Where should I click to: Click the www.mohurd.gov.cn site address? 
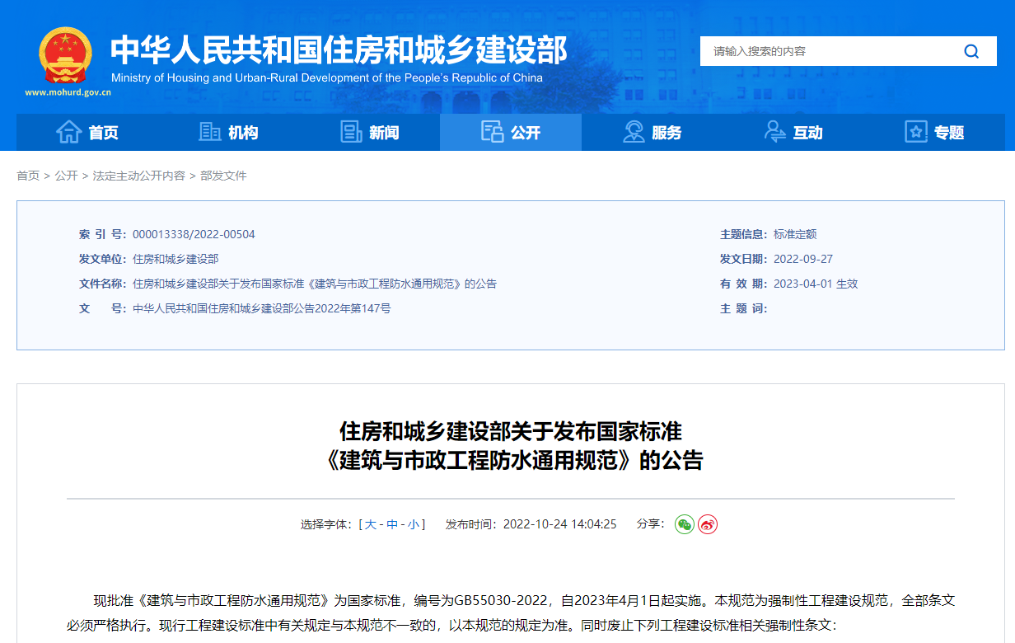[x=68, y=92]
